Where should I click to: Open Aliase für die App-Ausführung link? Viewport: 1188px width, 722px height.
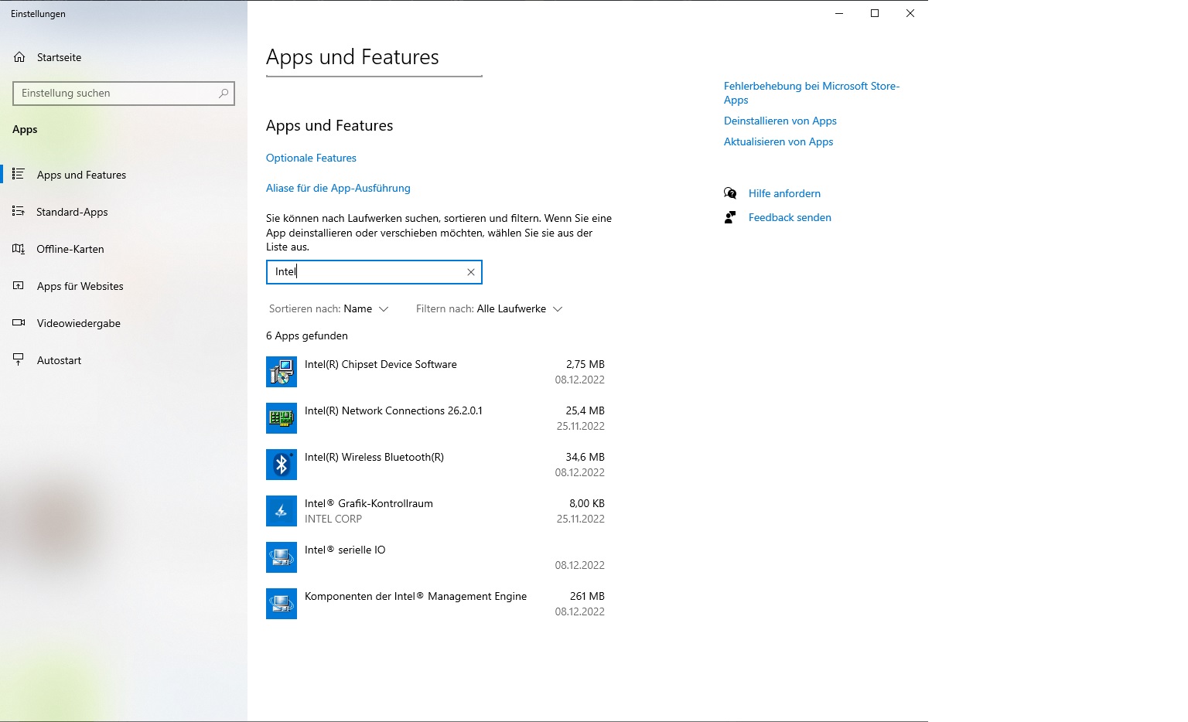[x=338, y=188]
